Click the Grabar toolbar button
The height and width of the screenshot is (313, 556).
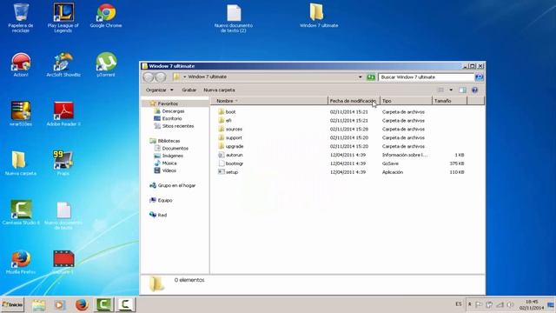(189, 90)
